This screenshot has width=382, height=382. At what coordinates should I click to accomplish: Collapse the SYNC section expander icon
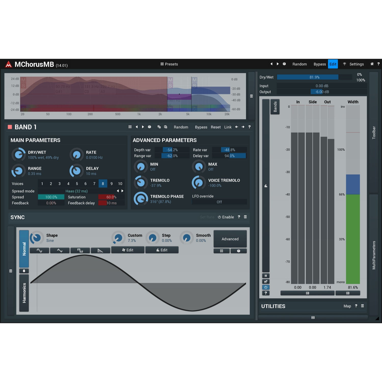[245, 217]
